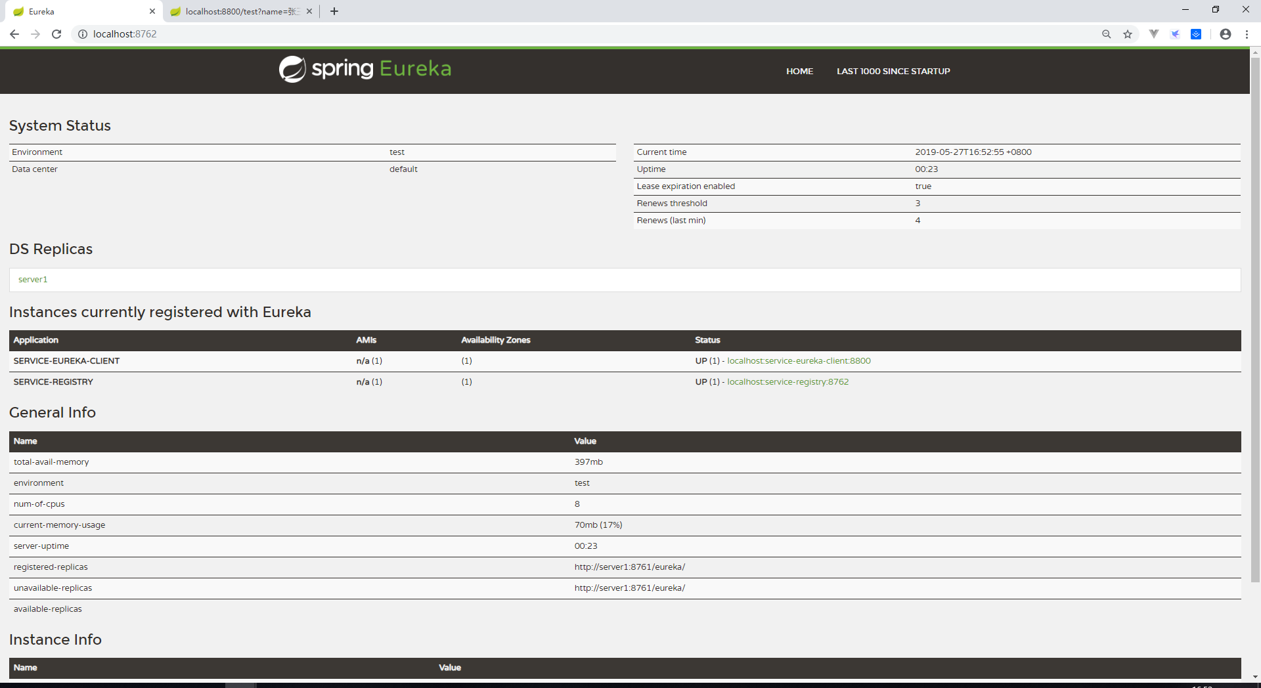Click the Renews (last min) label
This screenshot has width=1261, height=688.
click(x=671, y=221)
